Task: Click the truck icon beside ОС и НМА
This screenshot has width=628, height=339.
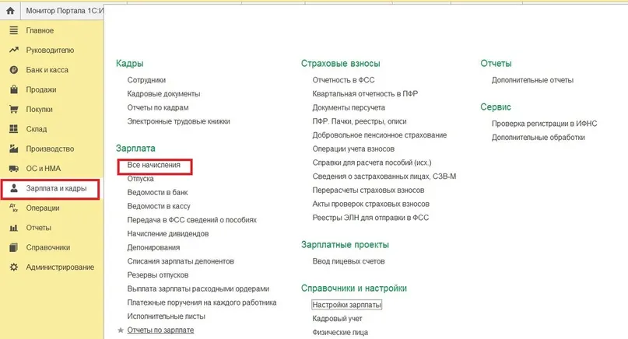Action: [x=13, y=169]
